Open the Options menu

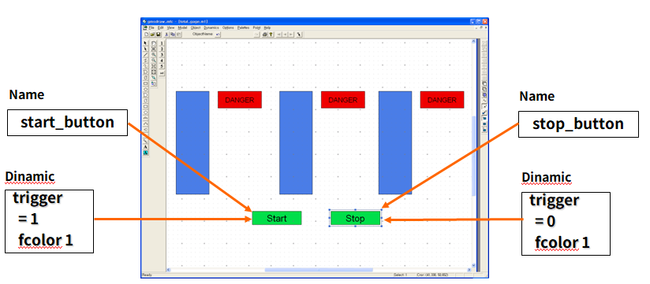228,28
